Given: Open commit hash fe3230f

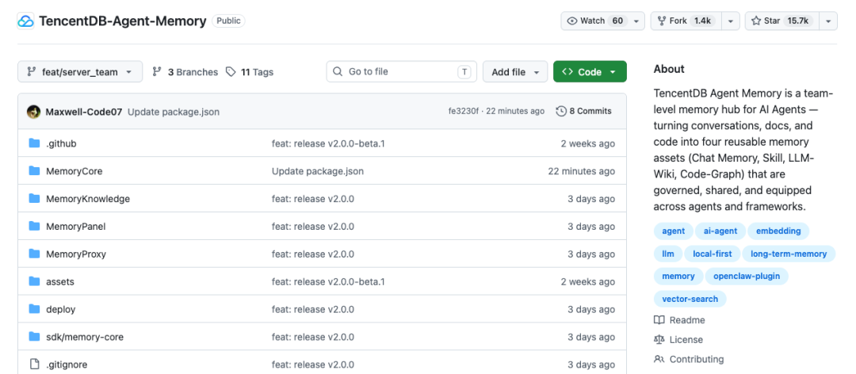Looking at the screenshot, I should click(463, 111).
